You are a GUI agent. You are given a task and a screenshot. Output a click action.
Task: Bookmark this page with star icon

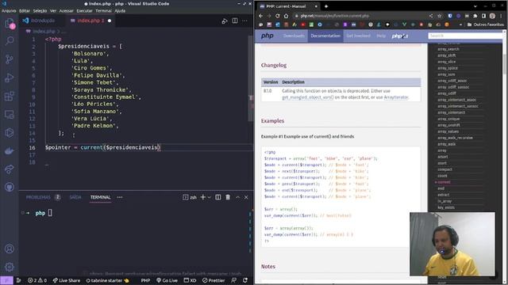[x=440, y=16]
